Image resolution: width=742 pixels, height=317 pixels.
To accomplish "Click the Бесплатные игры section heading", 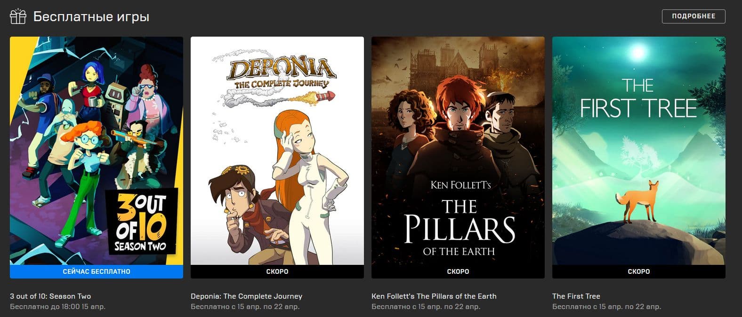I will click(91, 17).
